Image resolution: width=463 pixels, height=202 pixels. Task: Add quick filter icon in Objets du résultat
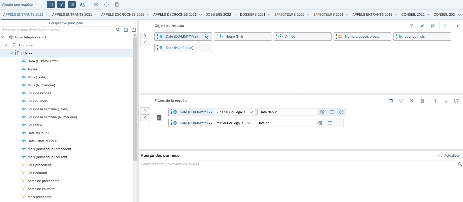click(412, 26)
